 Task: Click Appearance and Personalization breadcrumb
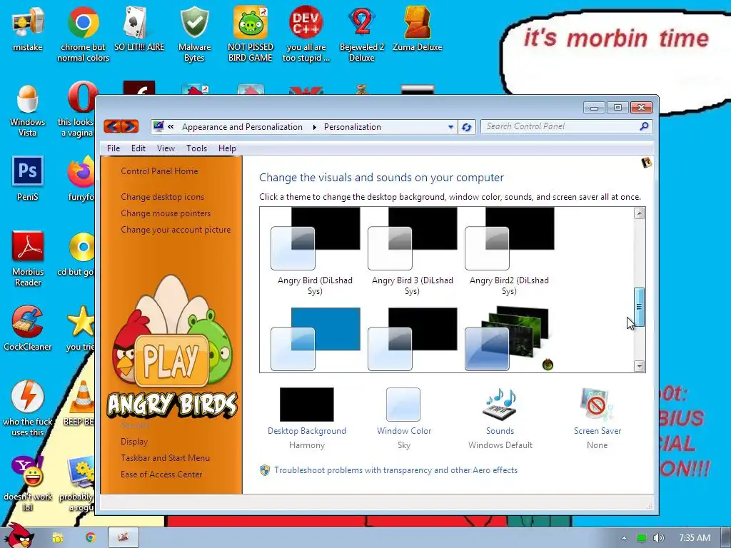point(242,127)
